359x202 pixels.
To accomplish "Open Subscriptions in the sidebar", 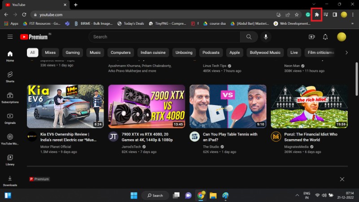I will pos(10,97).
